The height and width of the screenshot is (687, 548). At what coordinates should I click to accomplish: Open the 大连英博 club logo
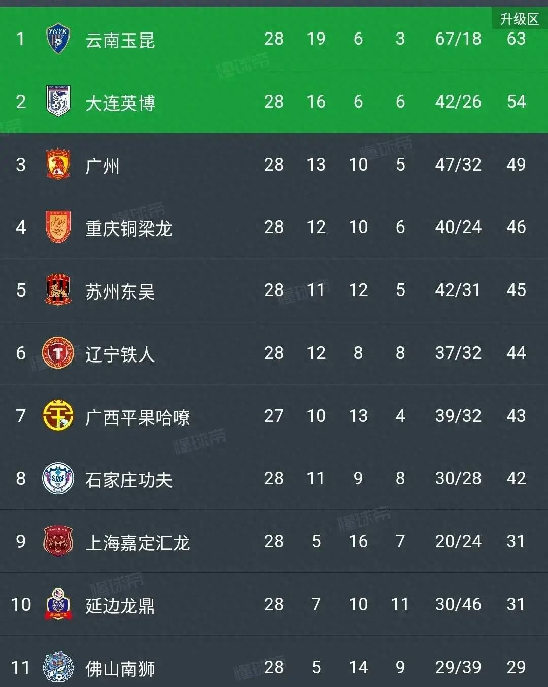(x=58, y=102)
